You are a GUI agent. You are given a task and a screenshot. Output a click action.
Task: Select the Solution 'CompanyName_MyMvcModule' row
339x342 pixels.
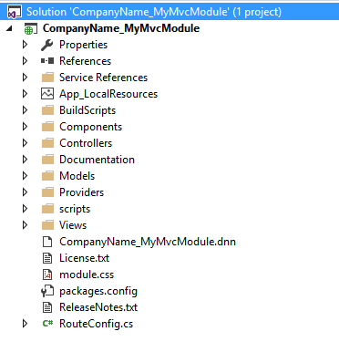(x=169, y=12)
